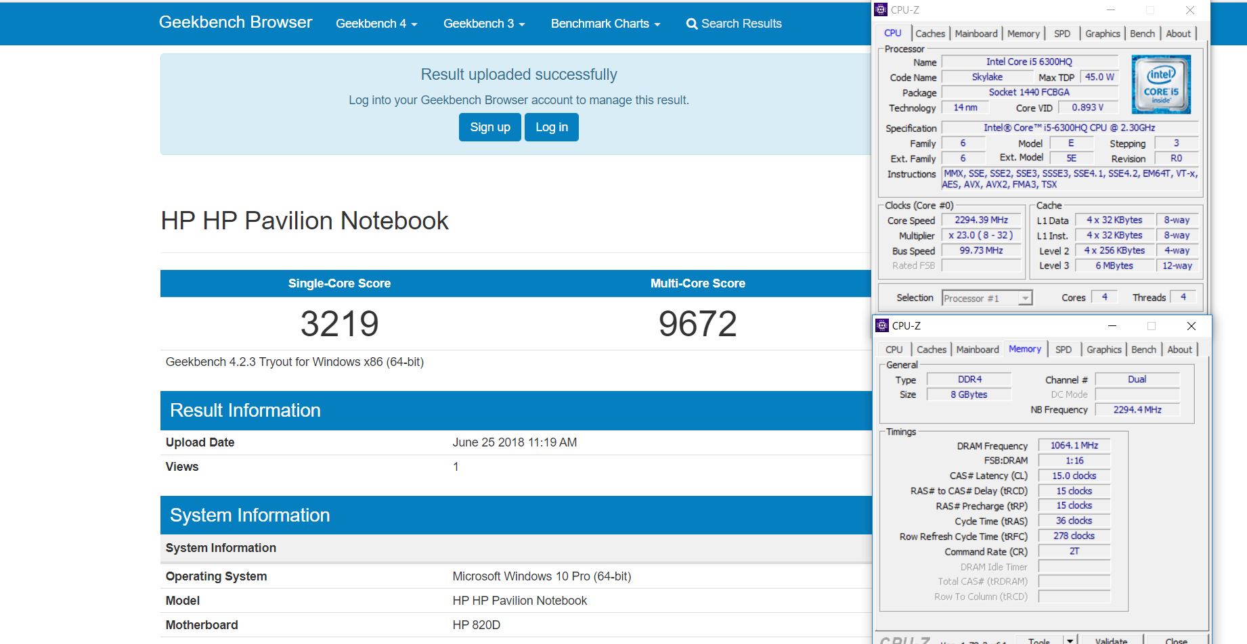This screenshot has width=1247, height=644.
Task: Select About tab in the memory-timings CPU-Z window
Action: [1180, 350]
